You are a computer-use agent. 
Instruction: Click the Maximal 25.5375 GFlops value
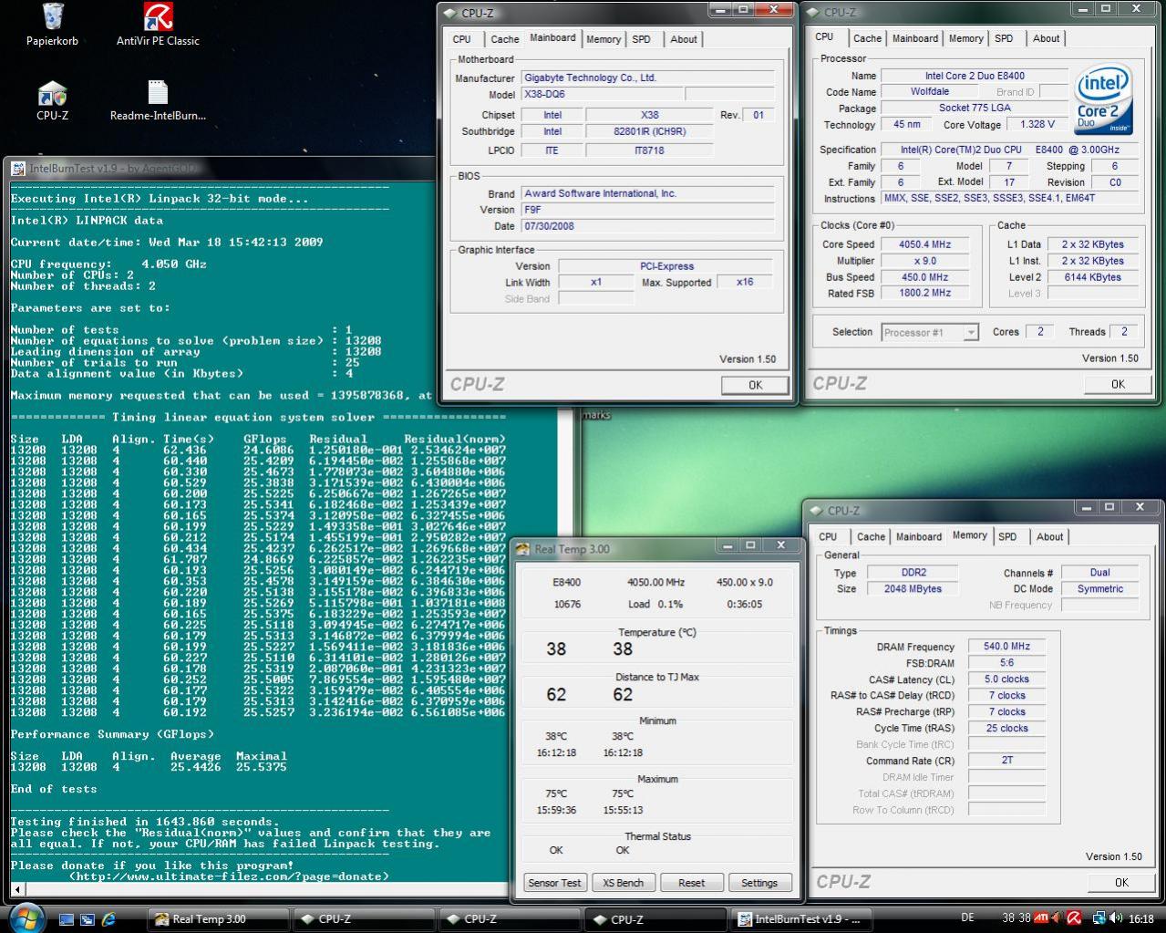tap(261, 767)
